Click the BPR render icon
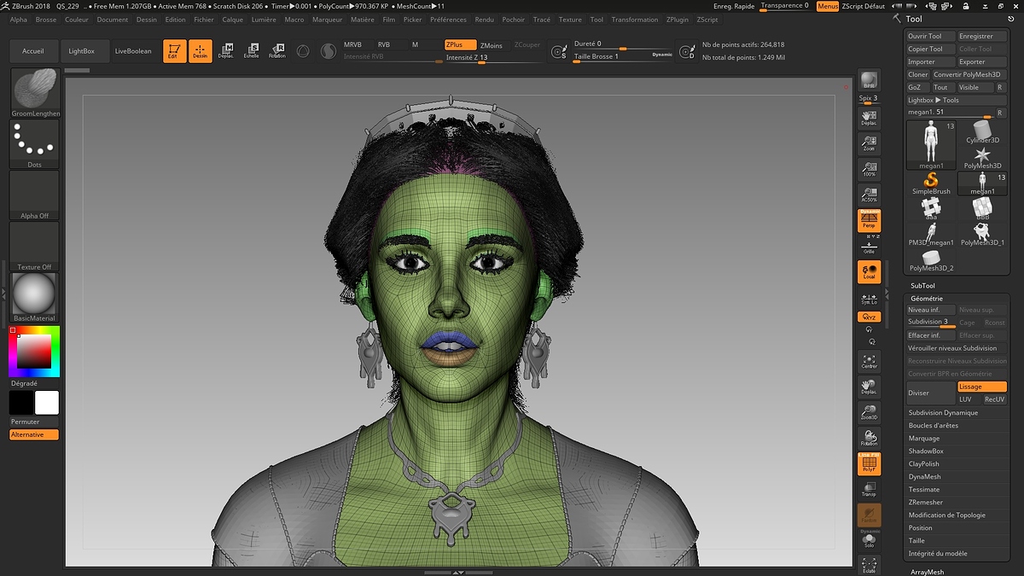The width and height of the screenshot is (1024, 576). [869, 81]
